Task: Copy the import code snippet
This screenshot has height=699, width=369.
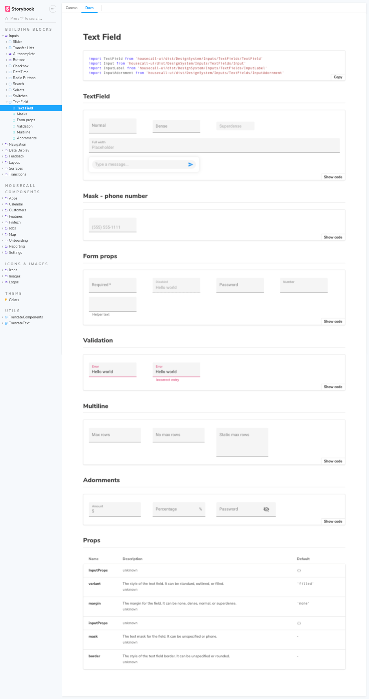Action: 338,77
